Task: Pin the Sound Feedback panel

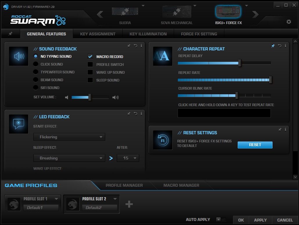Action: pos(129,46)
